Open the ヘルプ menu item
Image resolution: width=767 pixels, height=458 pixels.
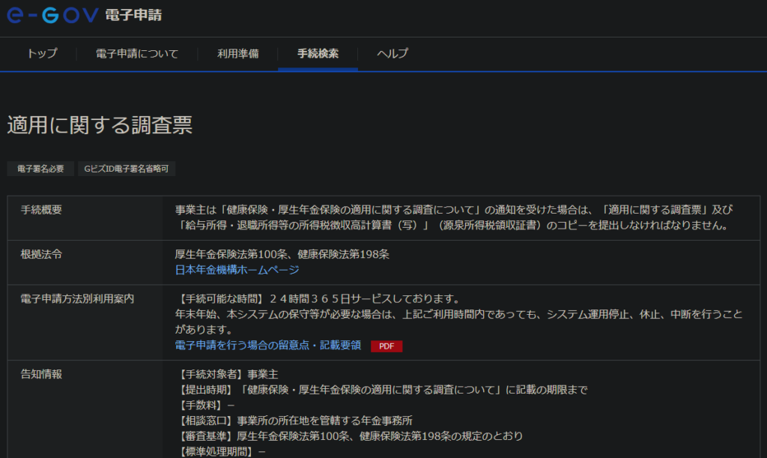point(392,54)
